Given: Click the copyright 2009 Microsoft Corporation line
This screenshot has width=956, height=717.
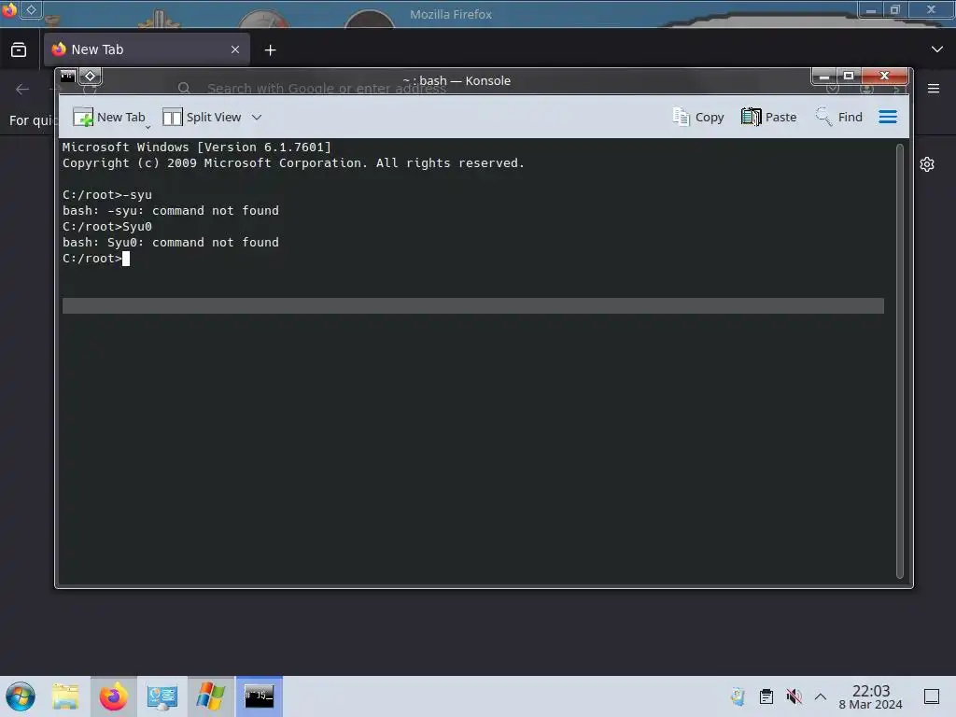Looking at the screenshot, I should coord(293,162).
